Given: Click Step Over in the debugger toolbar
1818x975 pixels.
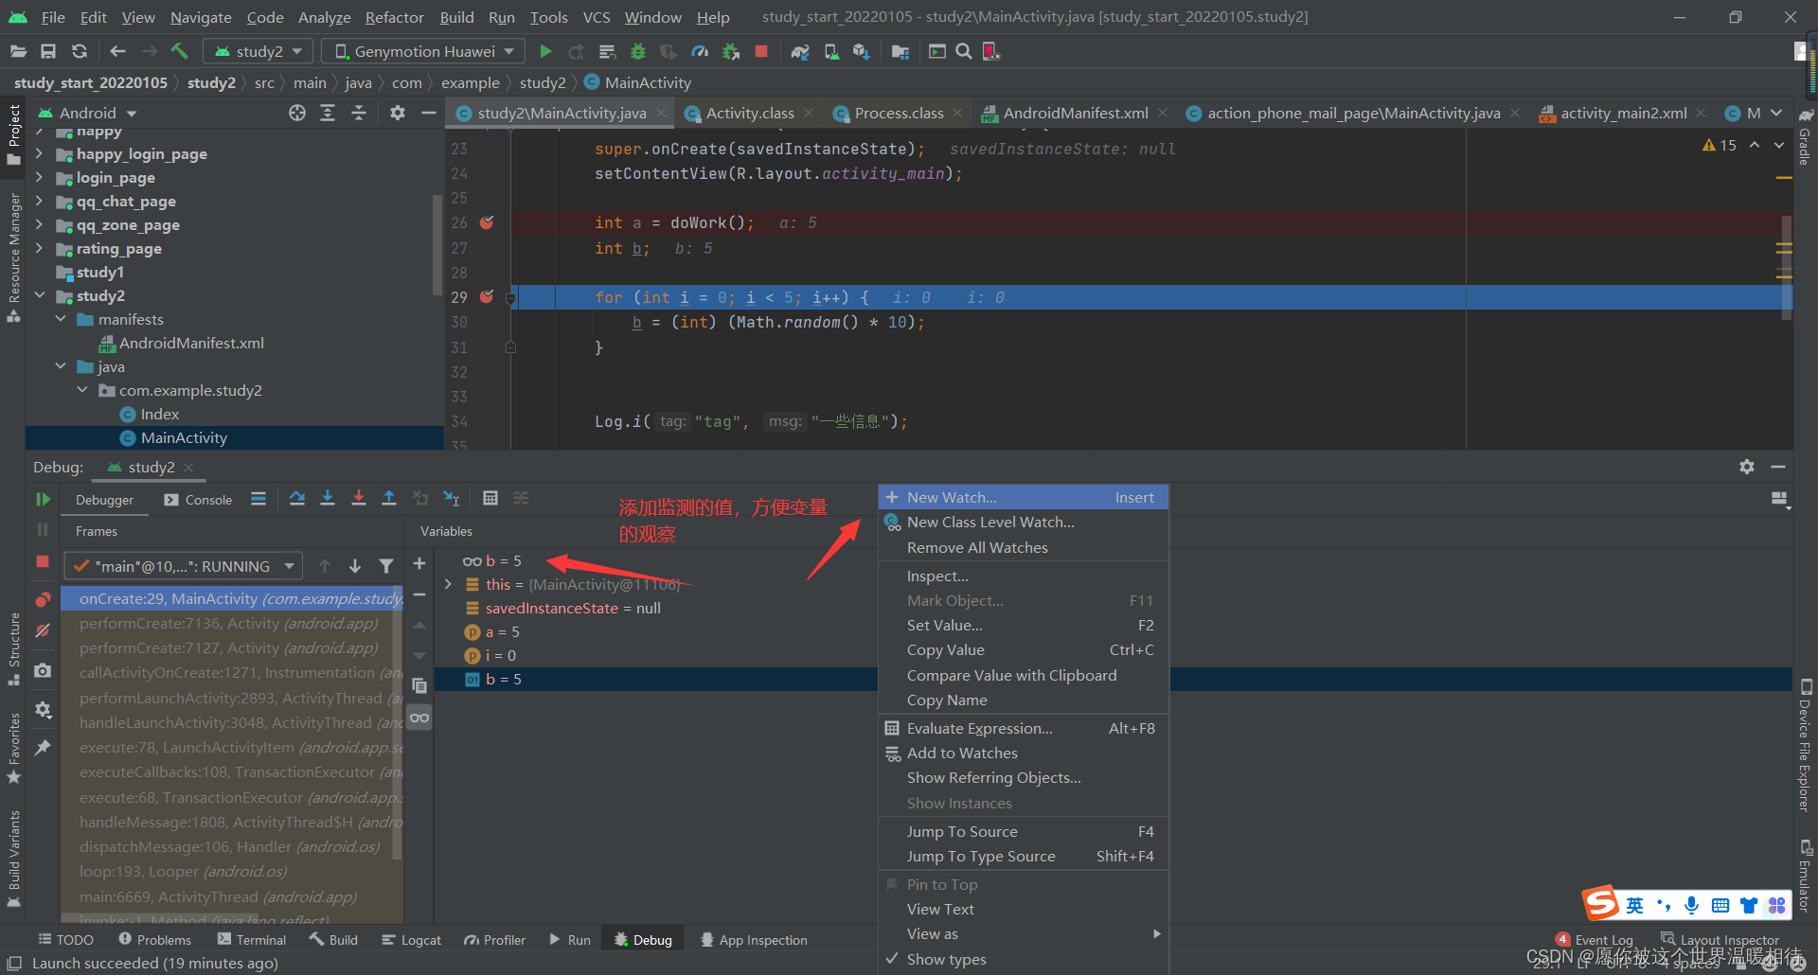Looking at the screenshot, I should (297, 498).
